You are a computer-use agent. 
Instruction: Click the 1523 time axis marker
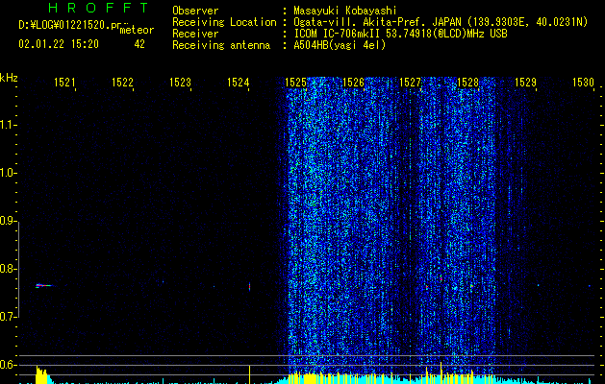tap(180, 83)
